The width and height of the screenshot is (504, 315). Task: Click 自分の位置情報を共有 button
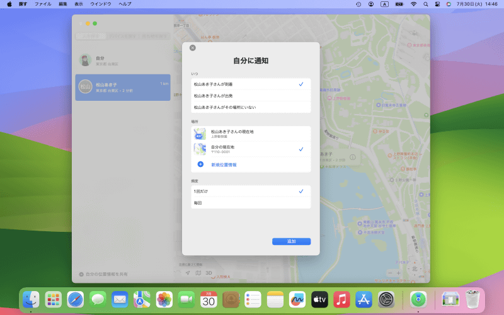103,274
